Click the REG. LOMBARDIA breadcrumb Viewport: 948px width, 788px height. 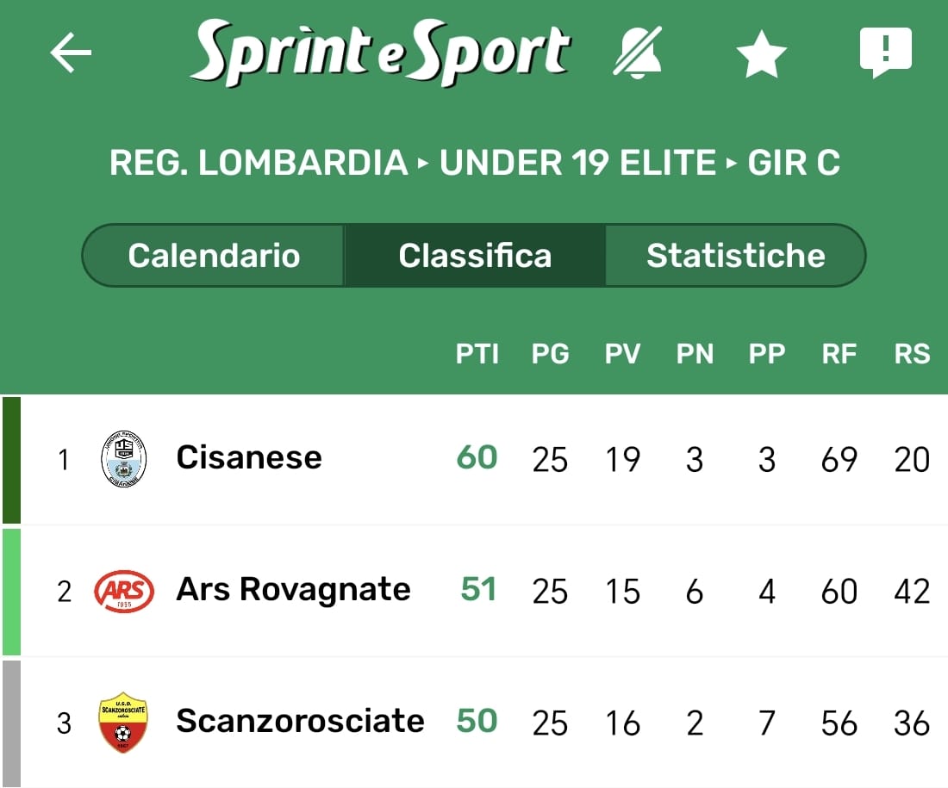(259, 163)
